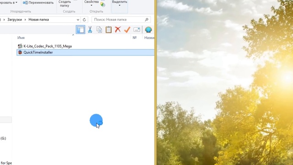Click the K-Lite Codec Pack file icon

pyautogui.click(x=20, y=46)
